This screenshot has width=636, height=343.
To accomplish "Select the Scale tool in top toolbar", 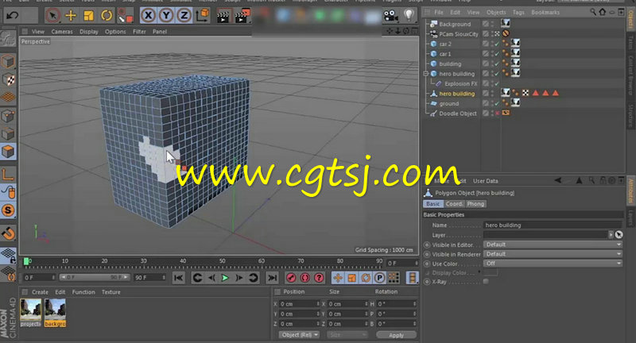I will 88,16.
